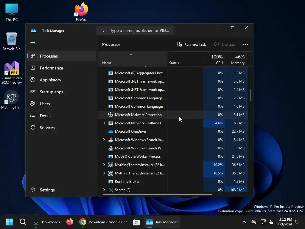Click the horizontal scrollbar below the process list
Screen dimensions: 305x229
[157, 194]
